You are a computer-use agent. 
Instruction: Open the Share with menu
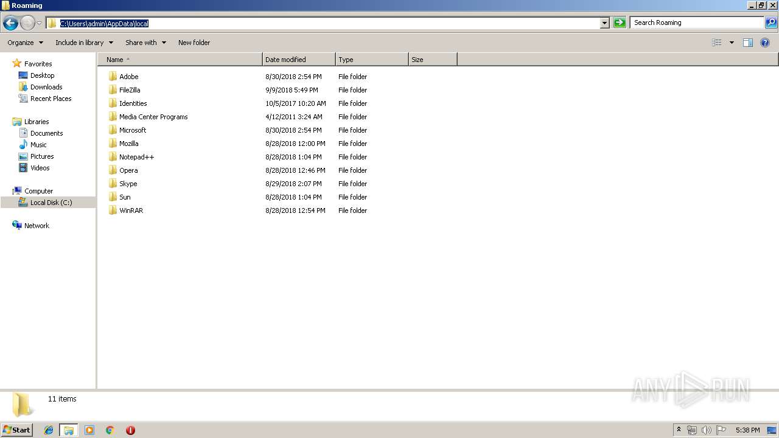tap(145, 43)
